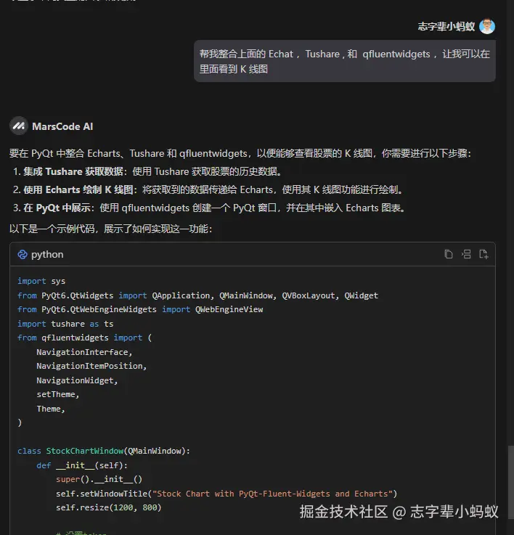Click 'super().__init__()' line
Screen dimensions: 514x535
coord(99,479)
